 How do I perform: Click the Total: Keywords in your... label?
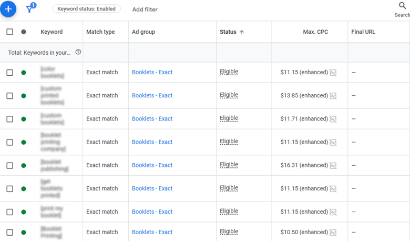pos(39,53)
